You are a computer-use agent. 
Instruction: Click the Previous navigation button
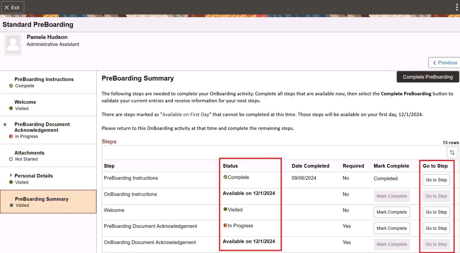[446, 62]
